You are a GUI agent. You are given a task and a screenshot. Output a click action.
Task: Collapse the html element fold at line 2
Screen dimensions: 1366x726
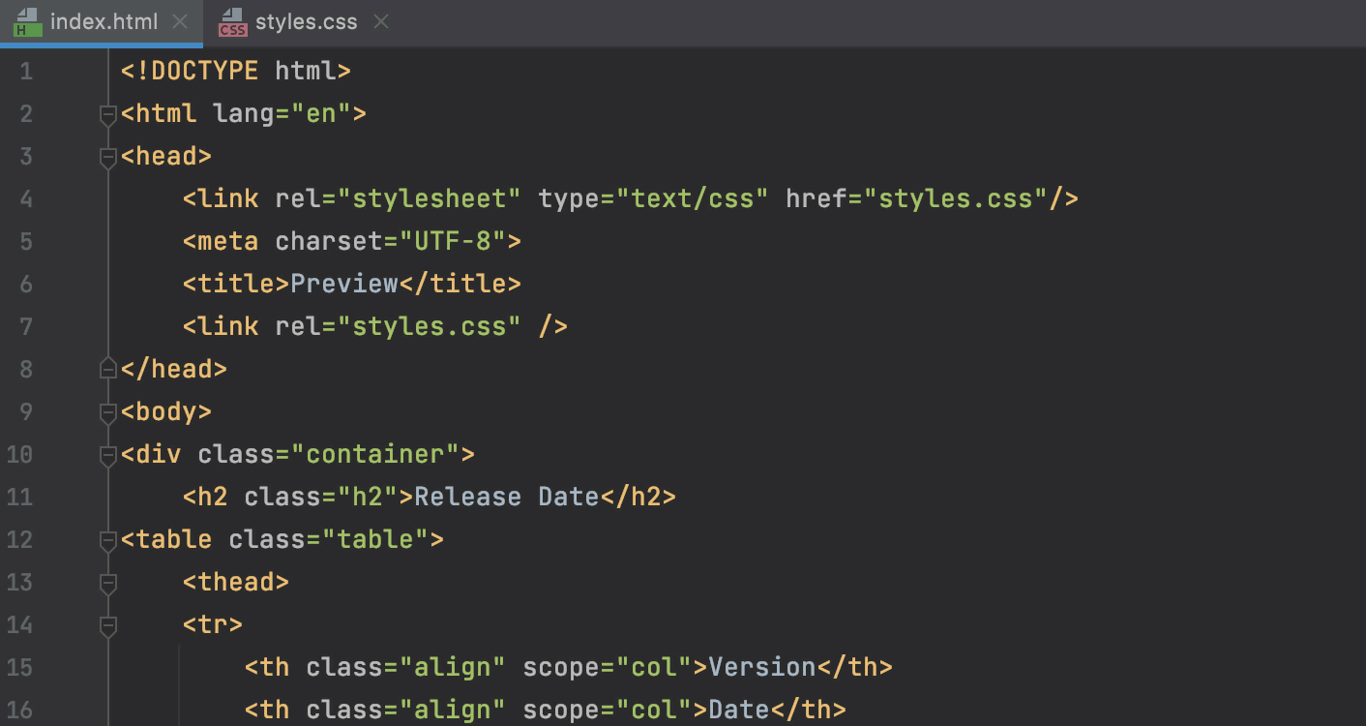click(107, 116)
